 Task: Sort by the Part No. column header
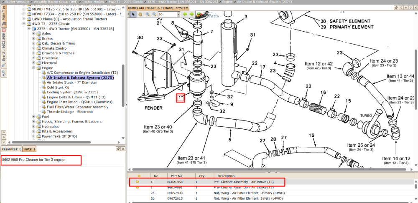pyautogui.click(x=182, y=176)
